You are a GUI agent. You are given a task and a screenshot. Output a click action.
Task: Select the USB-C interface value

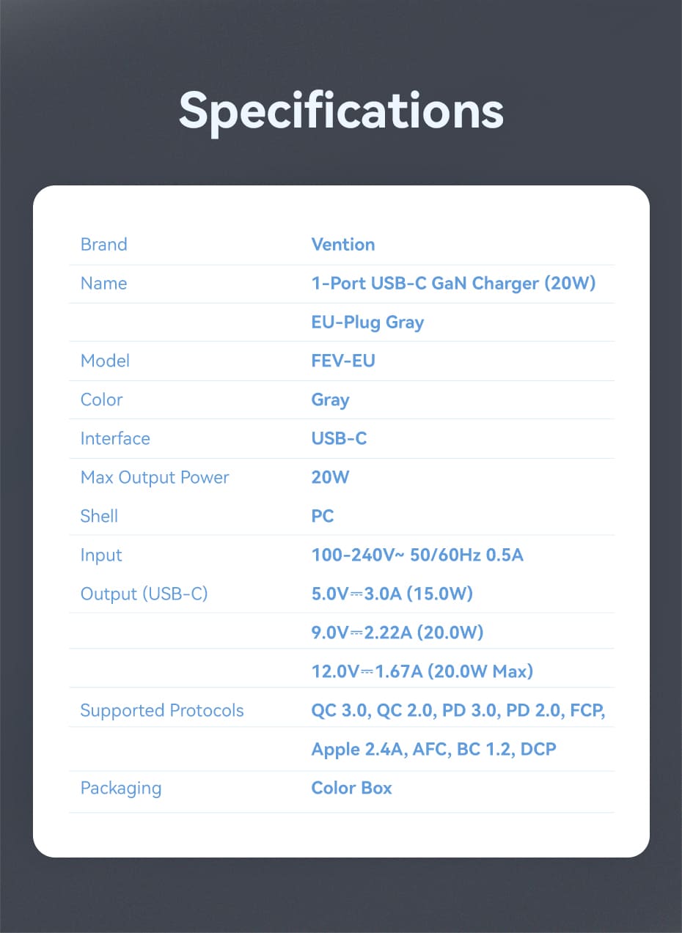coord(339,438)
